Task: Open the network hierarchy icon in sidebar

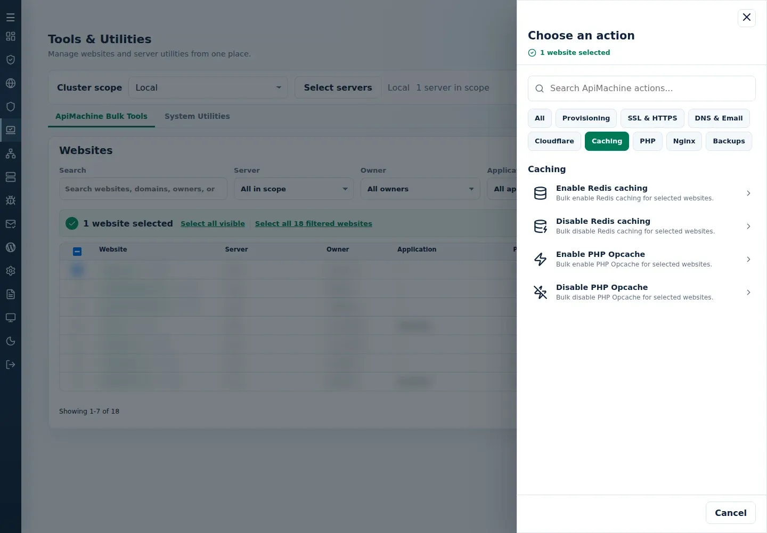Action: pyautogui.click(x=11, y=154)
